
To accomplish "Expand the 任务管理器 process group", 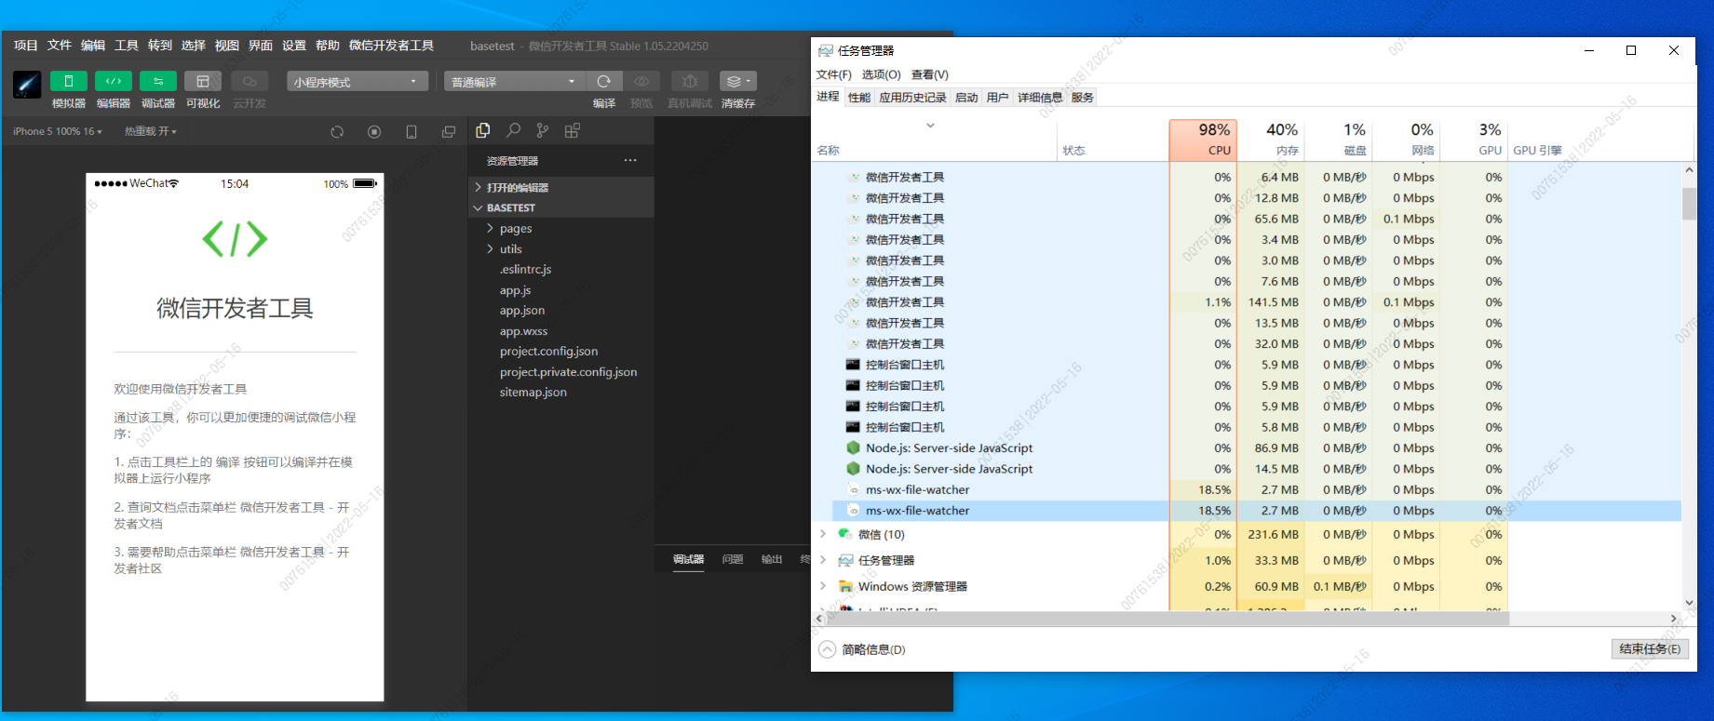I will [823, 560].
